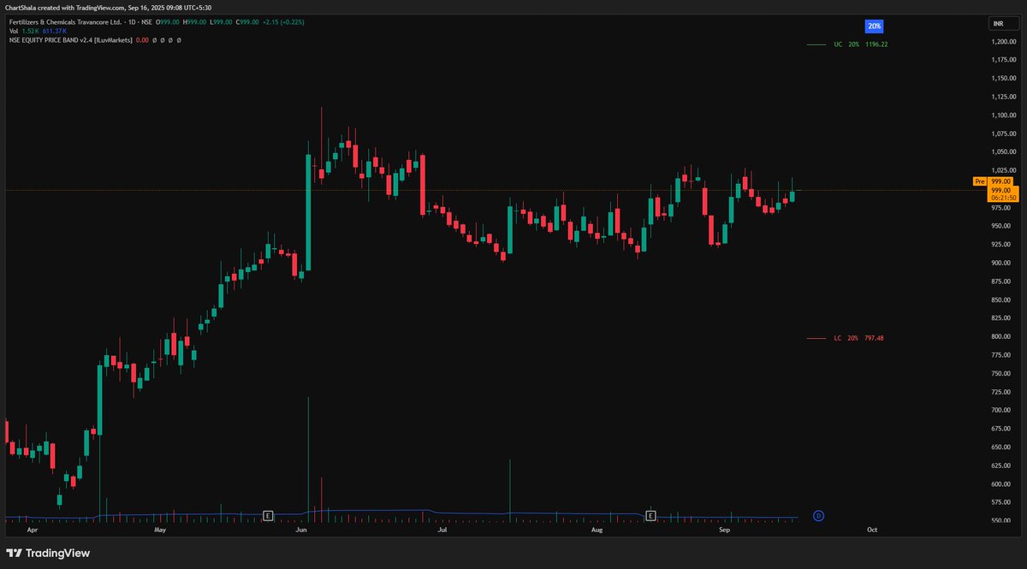Click the orange Pre pre-market label
This screenshot has height=569, width=1027.
[980, 181]
